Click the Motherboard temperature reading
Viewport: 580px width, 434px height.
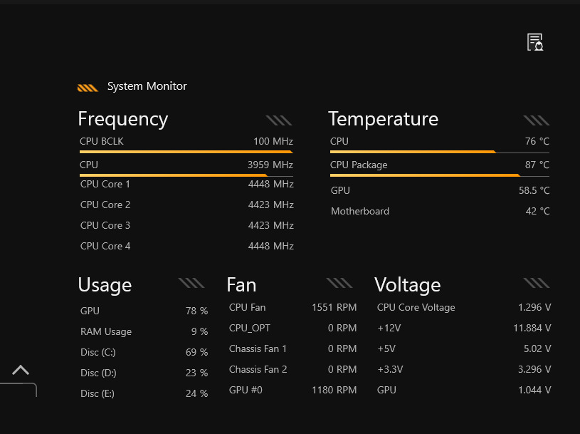coord(440,211)
